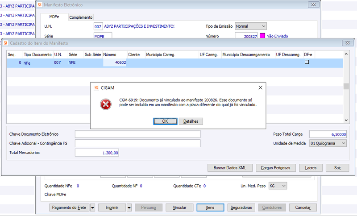Switch to the MDFe tab
The height and width of the screenshot is (216, 357).
click(x=54, y=17)
